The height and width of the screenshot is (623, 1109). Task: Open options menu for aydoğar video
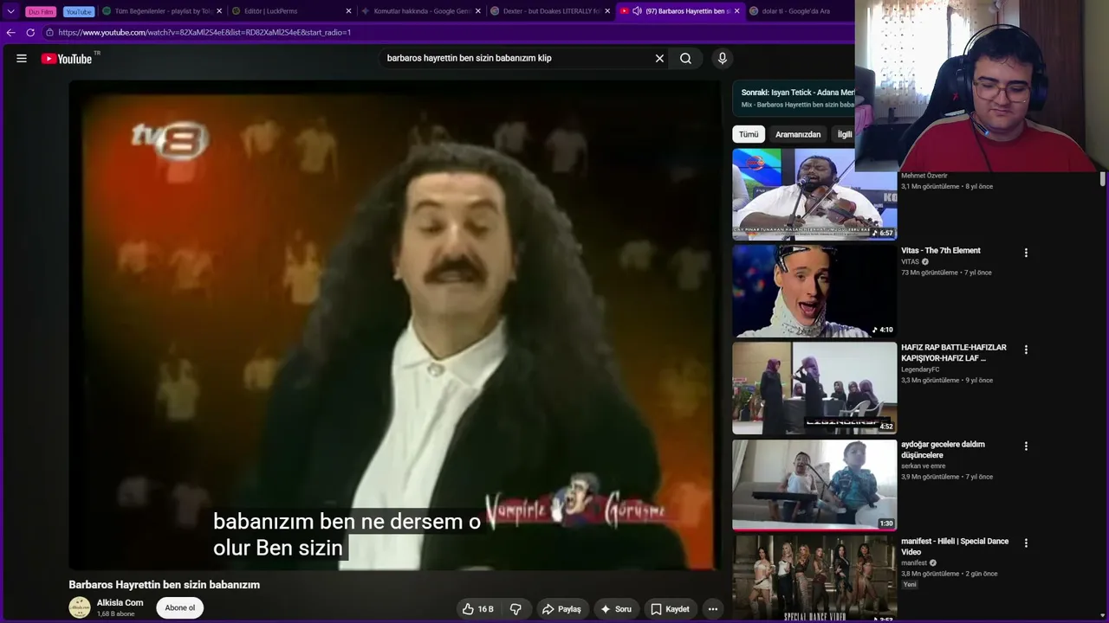coord(1026,446)
